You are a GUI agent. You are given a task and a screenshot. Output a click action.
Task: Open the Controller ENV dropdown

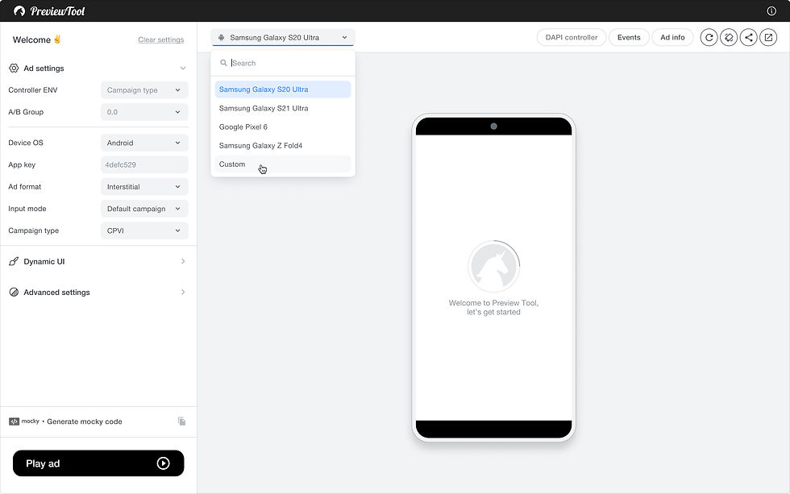click(144, 90)
